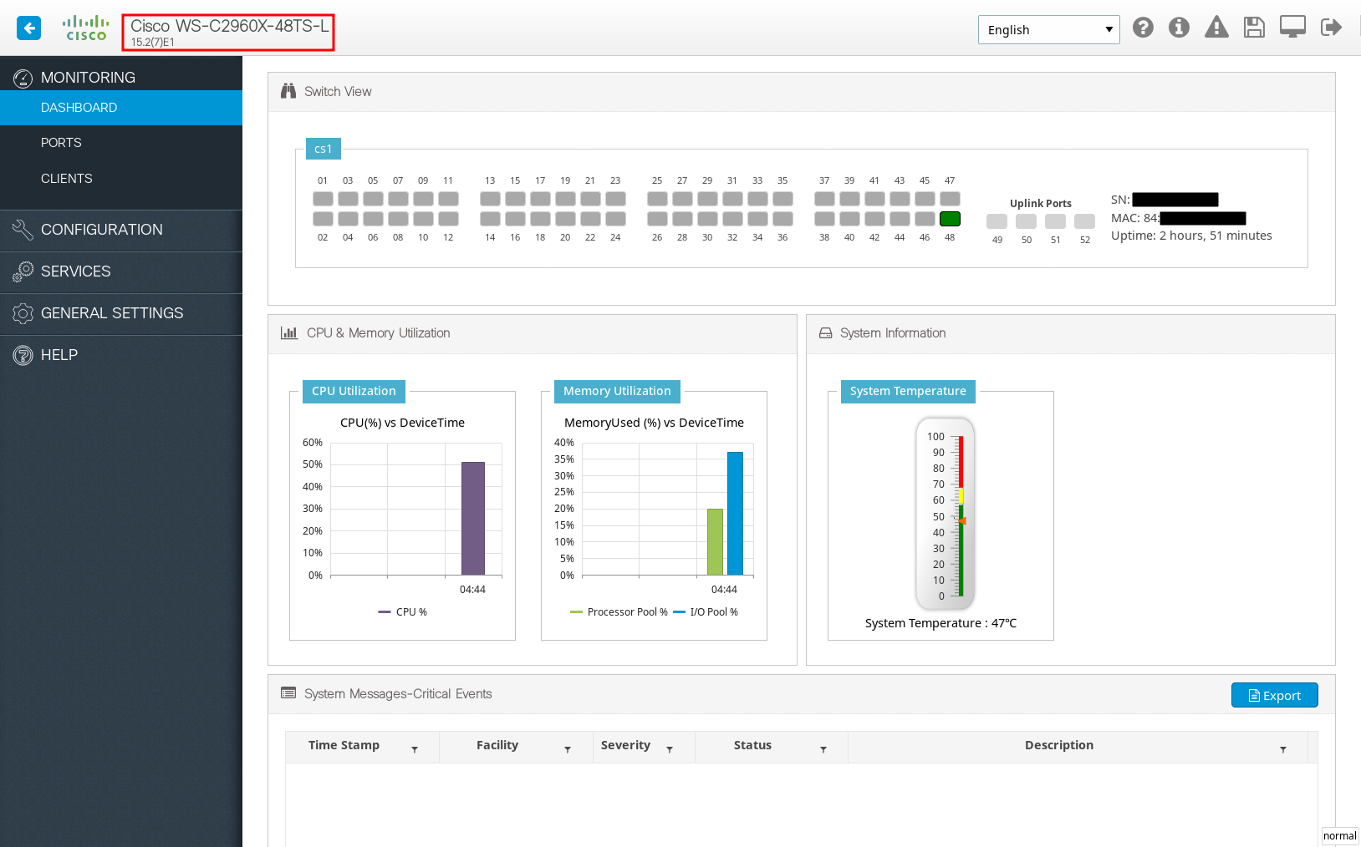1361x847 pixels.
Task: Open the warning triangle alerts icon
Action: click(x=1216, y=28)
